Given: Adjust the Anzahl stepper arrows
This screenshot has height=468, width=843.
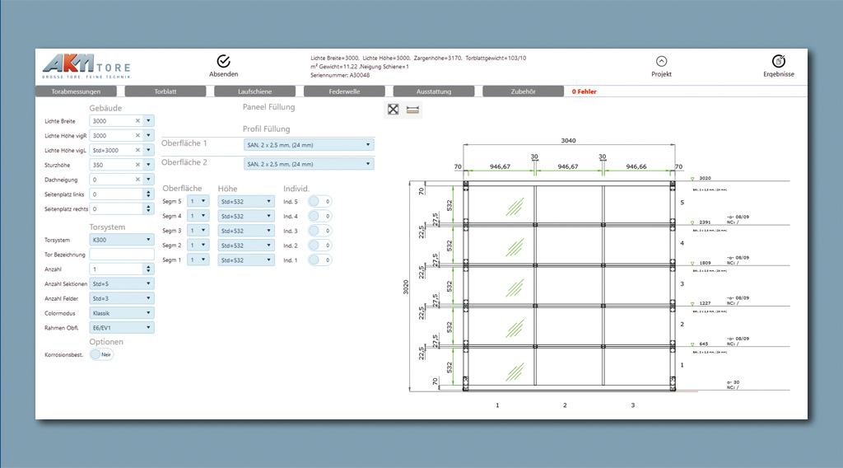Looking at the screenshot, I should tap(148, 269).
